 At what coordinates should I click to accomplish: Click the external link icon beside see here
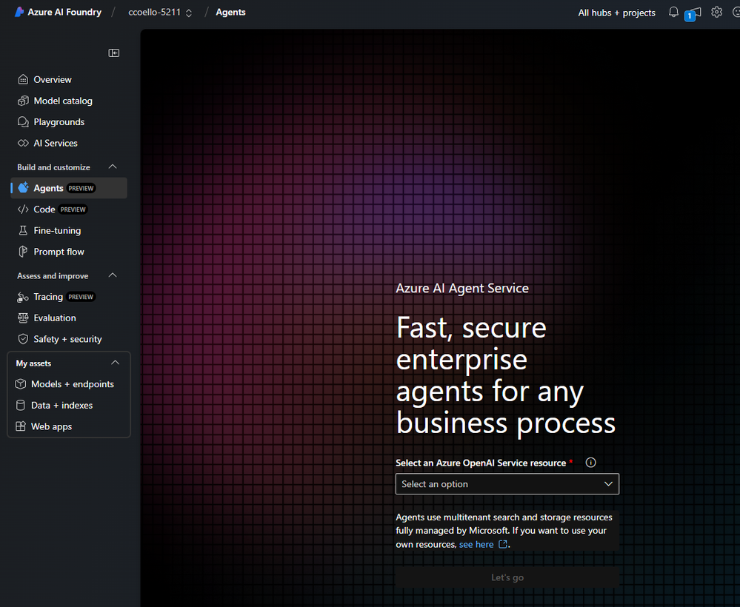(x=503, y=544)
